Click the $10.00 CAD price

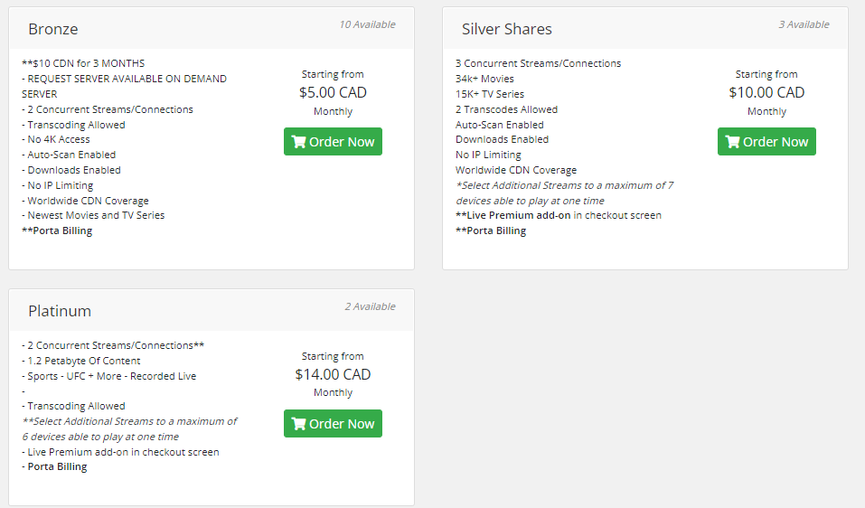(766, 93)
